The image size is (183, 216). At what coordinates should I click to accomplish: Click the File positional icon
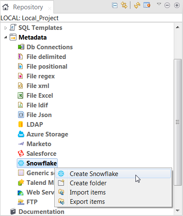pos(21,66)
